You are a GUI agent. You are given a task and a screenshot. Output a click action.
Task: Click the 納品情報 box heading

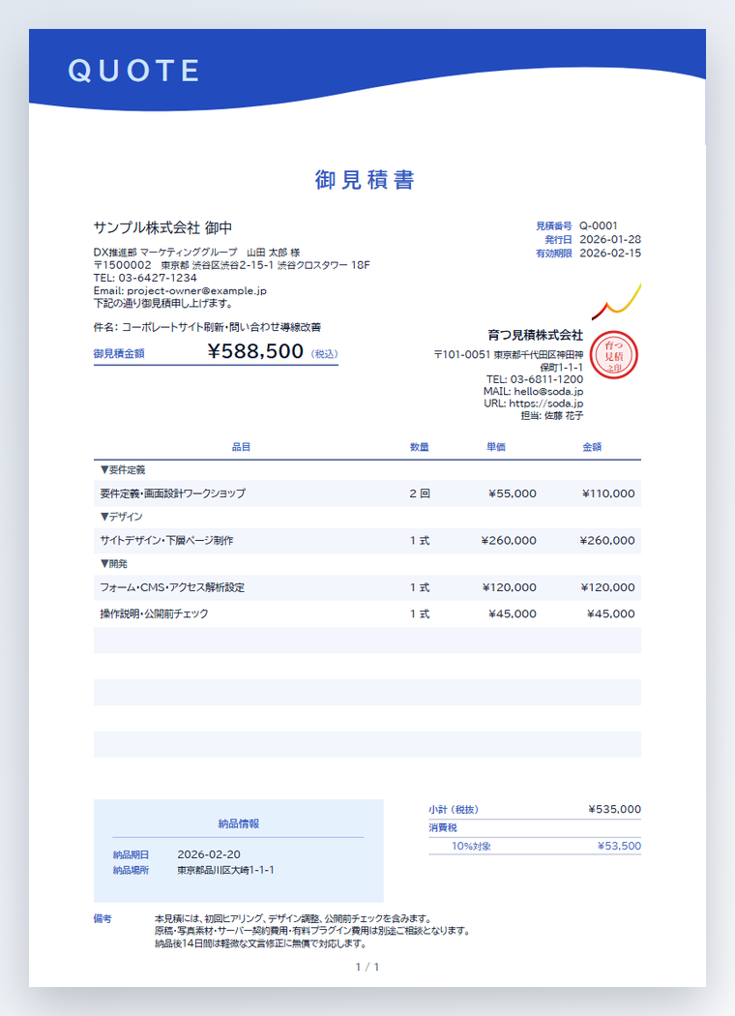238,823
